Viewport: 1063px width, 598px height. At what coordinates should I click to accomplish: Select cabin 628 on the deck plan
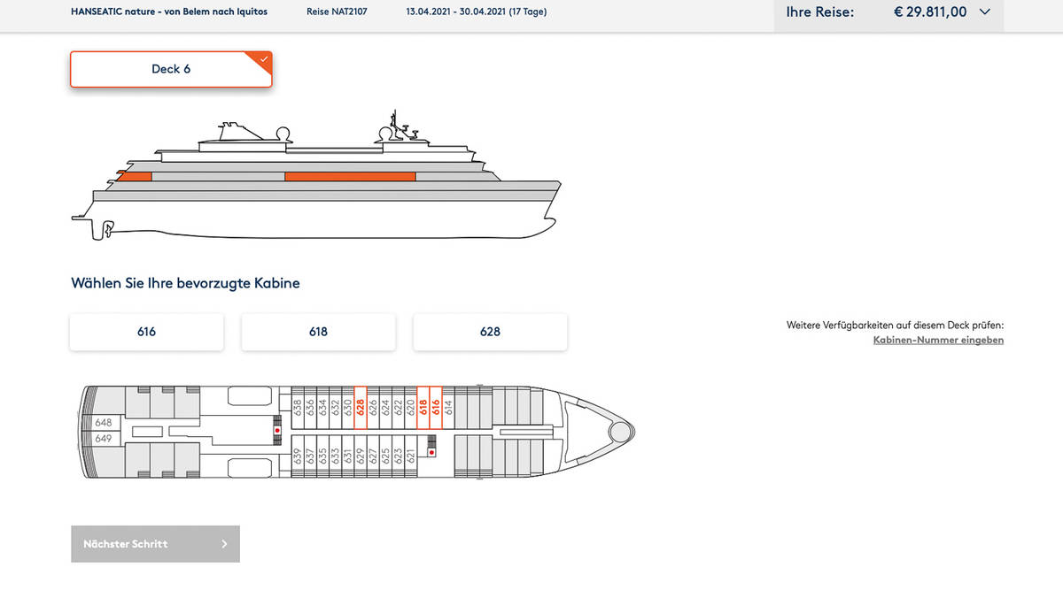tap(361, 407)
